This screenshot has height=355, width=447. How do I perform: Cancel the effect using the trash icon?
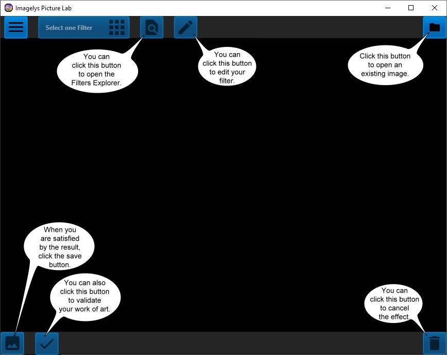tap(434, 343)
